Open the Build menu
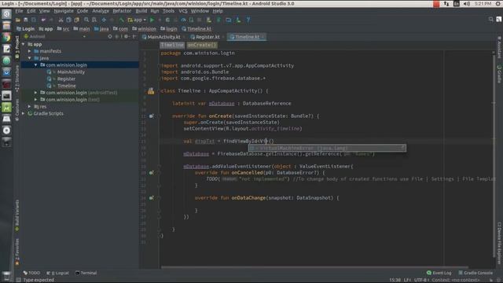This screenshot has height=283, width=503. 141,11
